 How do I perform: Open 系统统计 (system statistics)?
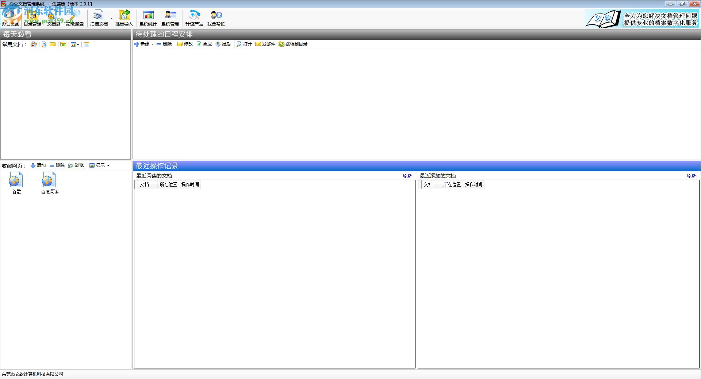pyautogui.click(x=148, y=18)
